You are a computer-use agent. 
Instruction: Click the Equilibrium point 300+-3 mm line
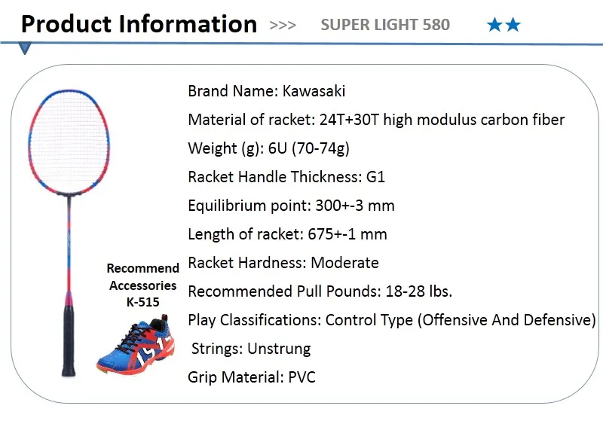coord(291,206)
